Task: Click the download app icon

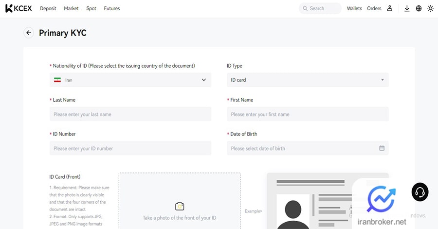Action: [x=407, y=8]
